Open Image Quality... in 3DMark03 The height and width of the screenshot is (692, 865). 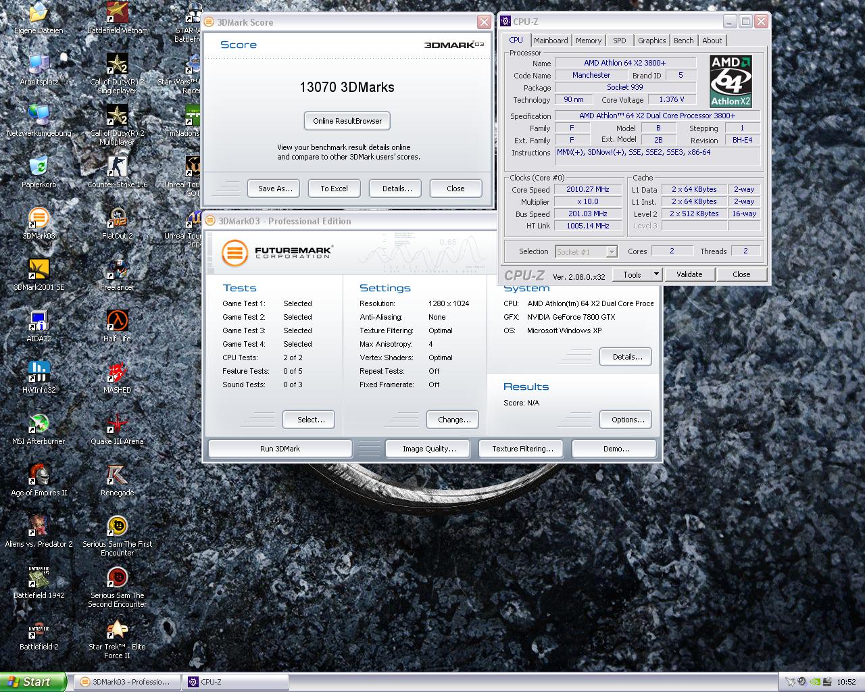click(x=429, y=449)
